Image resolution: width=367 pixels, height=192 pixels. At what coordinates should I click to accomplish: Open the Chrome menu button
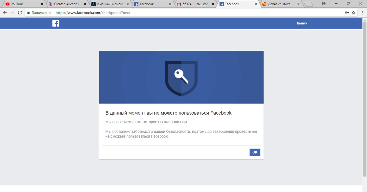[x=362, y=13]
